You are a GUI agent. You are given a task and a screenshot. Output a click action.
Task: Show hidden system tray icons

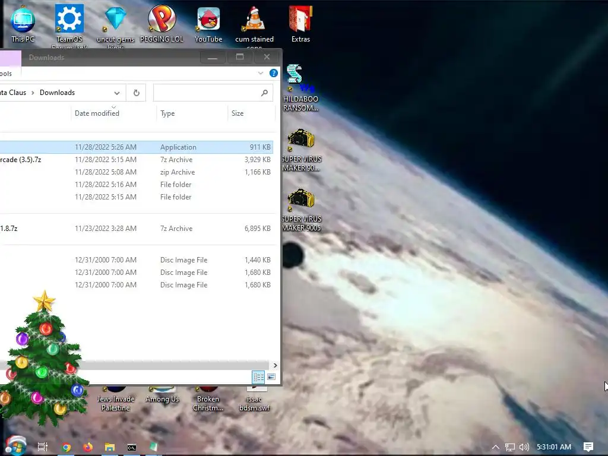[x=496, y=447]
